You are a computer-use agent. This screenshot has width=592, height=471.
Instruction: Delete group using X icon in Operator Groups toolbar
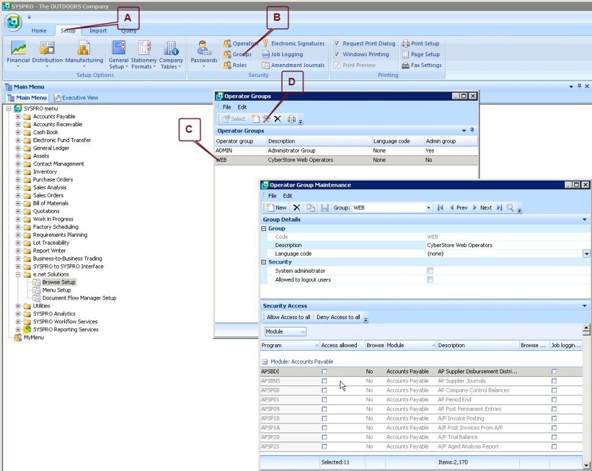pos(277,119)
